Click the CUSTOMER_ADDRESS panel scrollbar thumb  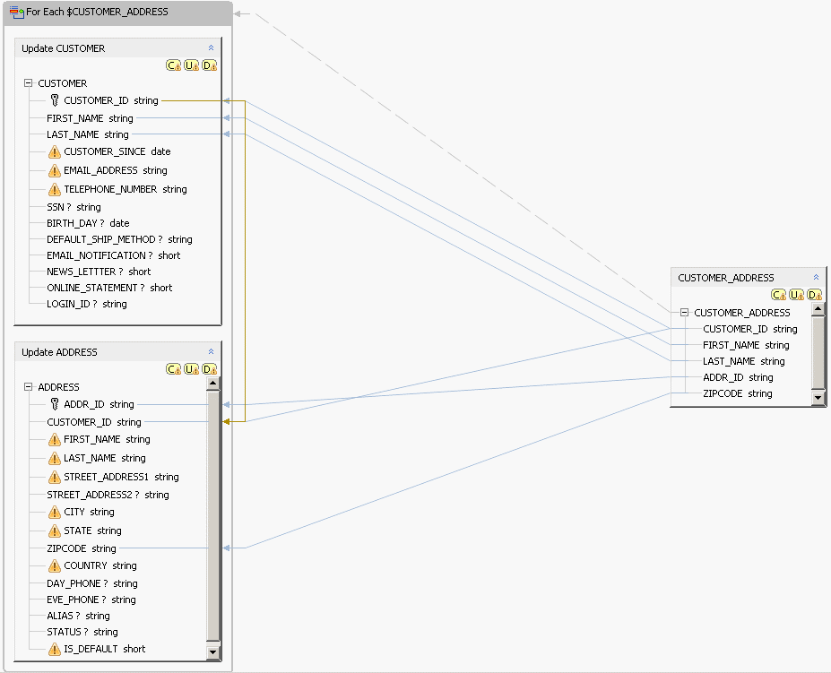818,352
